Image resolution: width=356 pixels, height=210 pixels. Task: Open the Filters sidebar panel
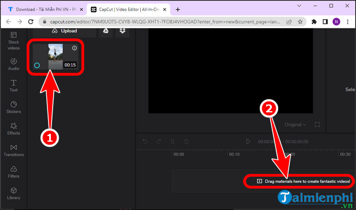coord(14,172)
